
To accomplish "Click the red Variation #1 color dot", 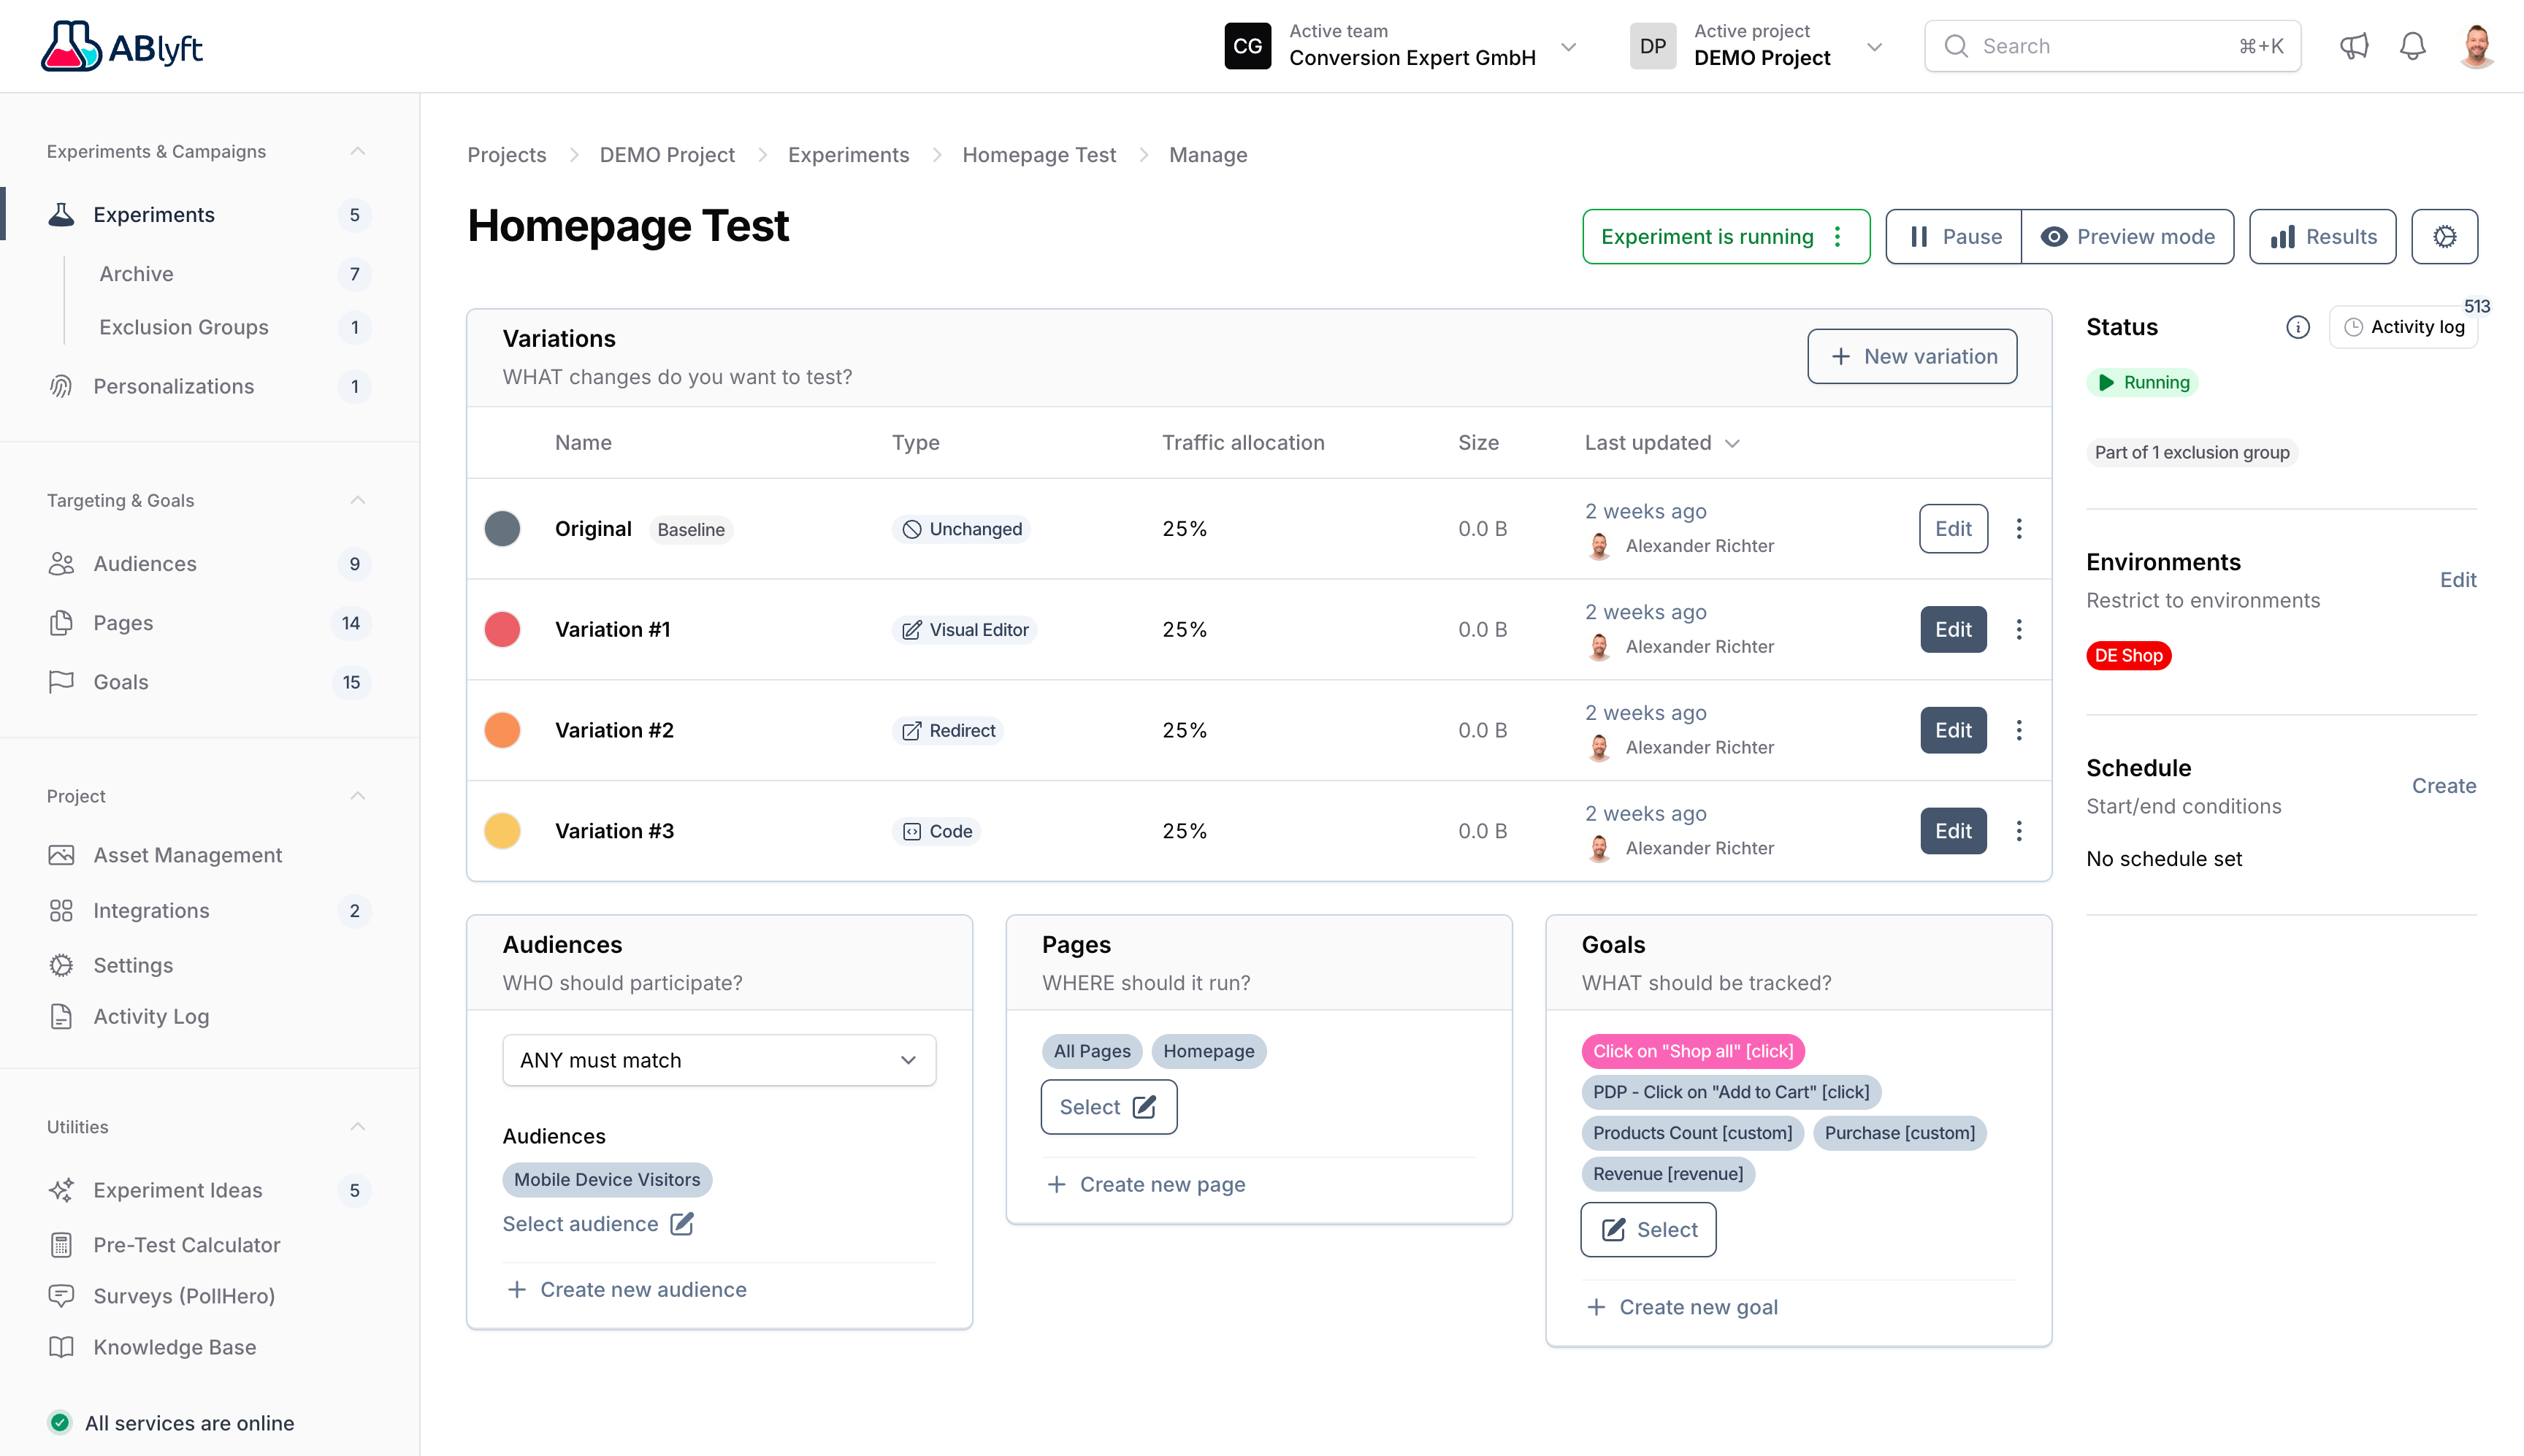I will coord(502,629).
